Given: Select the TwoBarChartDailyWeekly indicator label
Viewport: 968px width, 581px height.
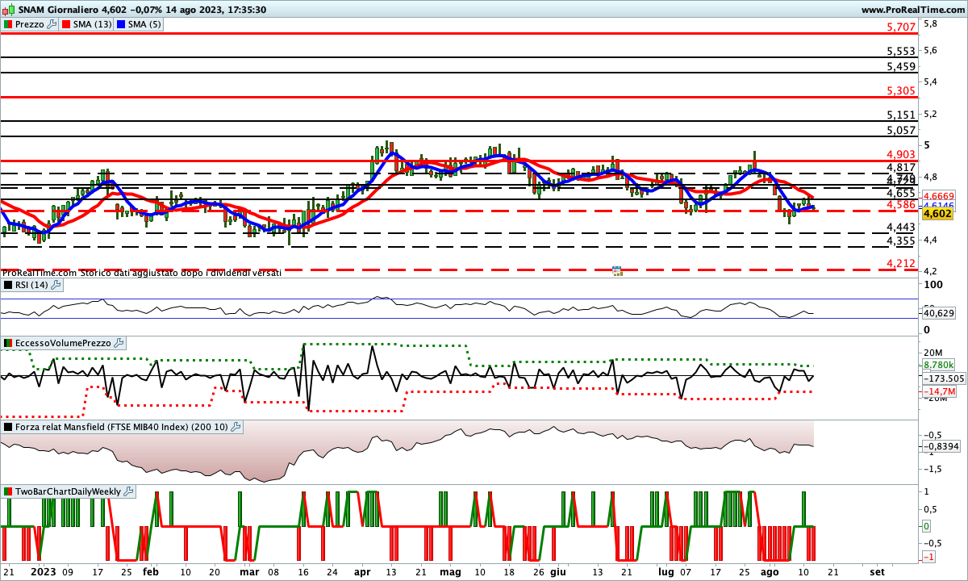Looking at the screenshot, I should point(69,491).
